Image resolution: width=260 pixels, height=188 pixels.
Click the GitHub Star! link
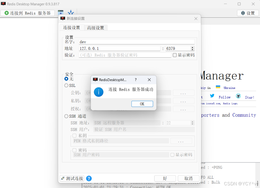click(x=250, y=97)
